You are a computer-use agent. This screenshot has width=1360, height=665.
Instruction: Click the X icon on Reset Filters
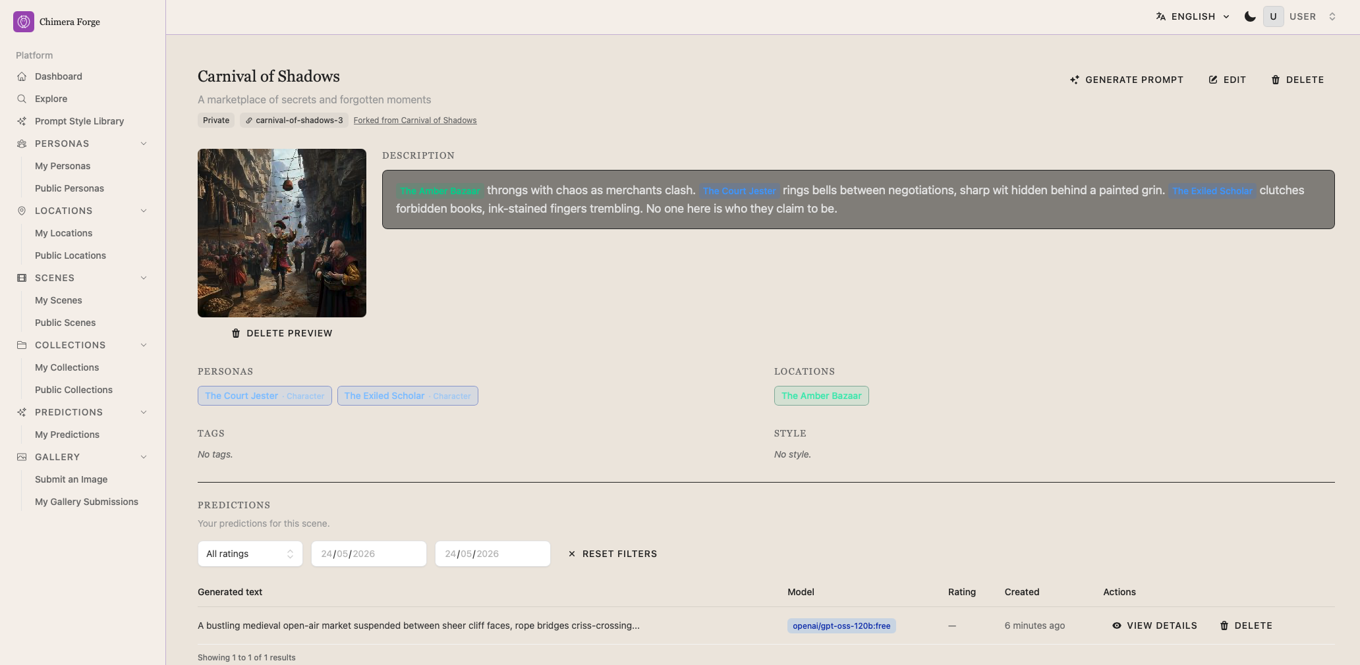tap(572, 554)
